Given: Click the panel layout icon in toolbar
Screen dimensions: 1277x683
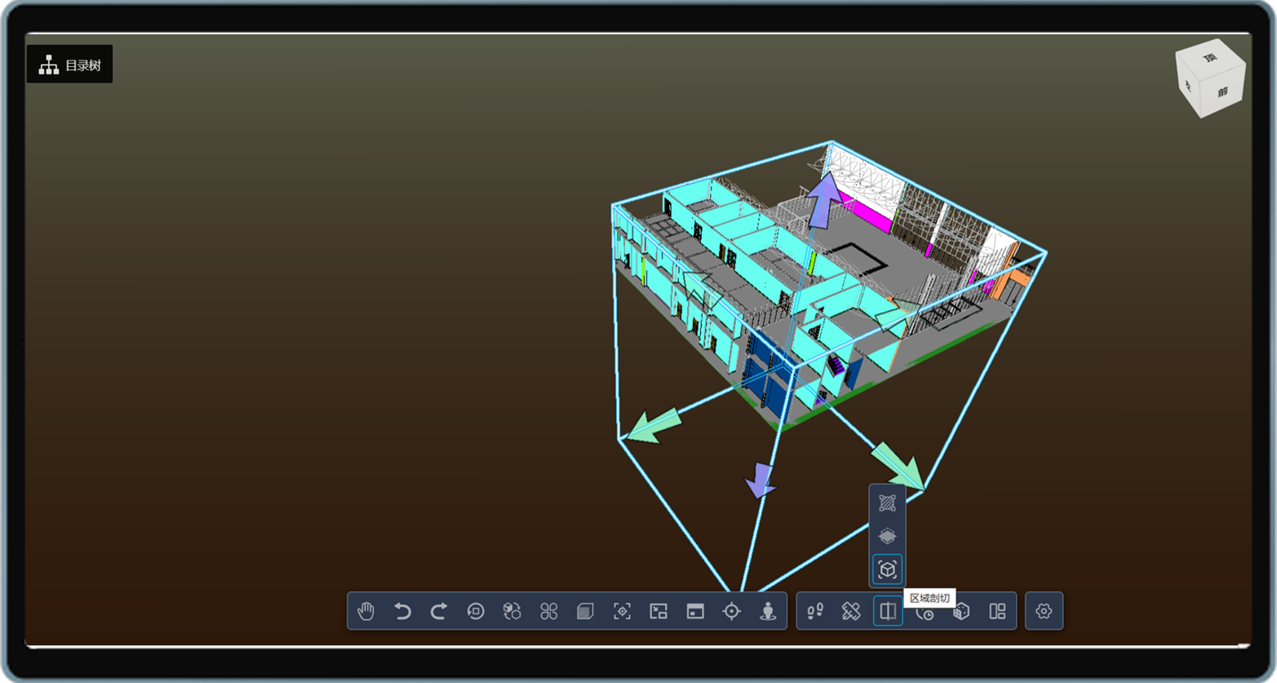Looking at the screenshot, I should click(997, 611).
